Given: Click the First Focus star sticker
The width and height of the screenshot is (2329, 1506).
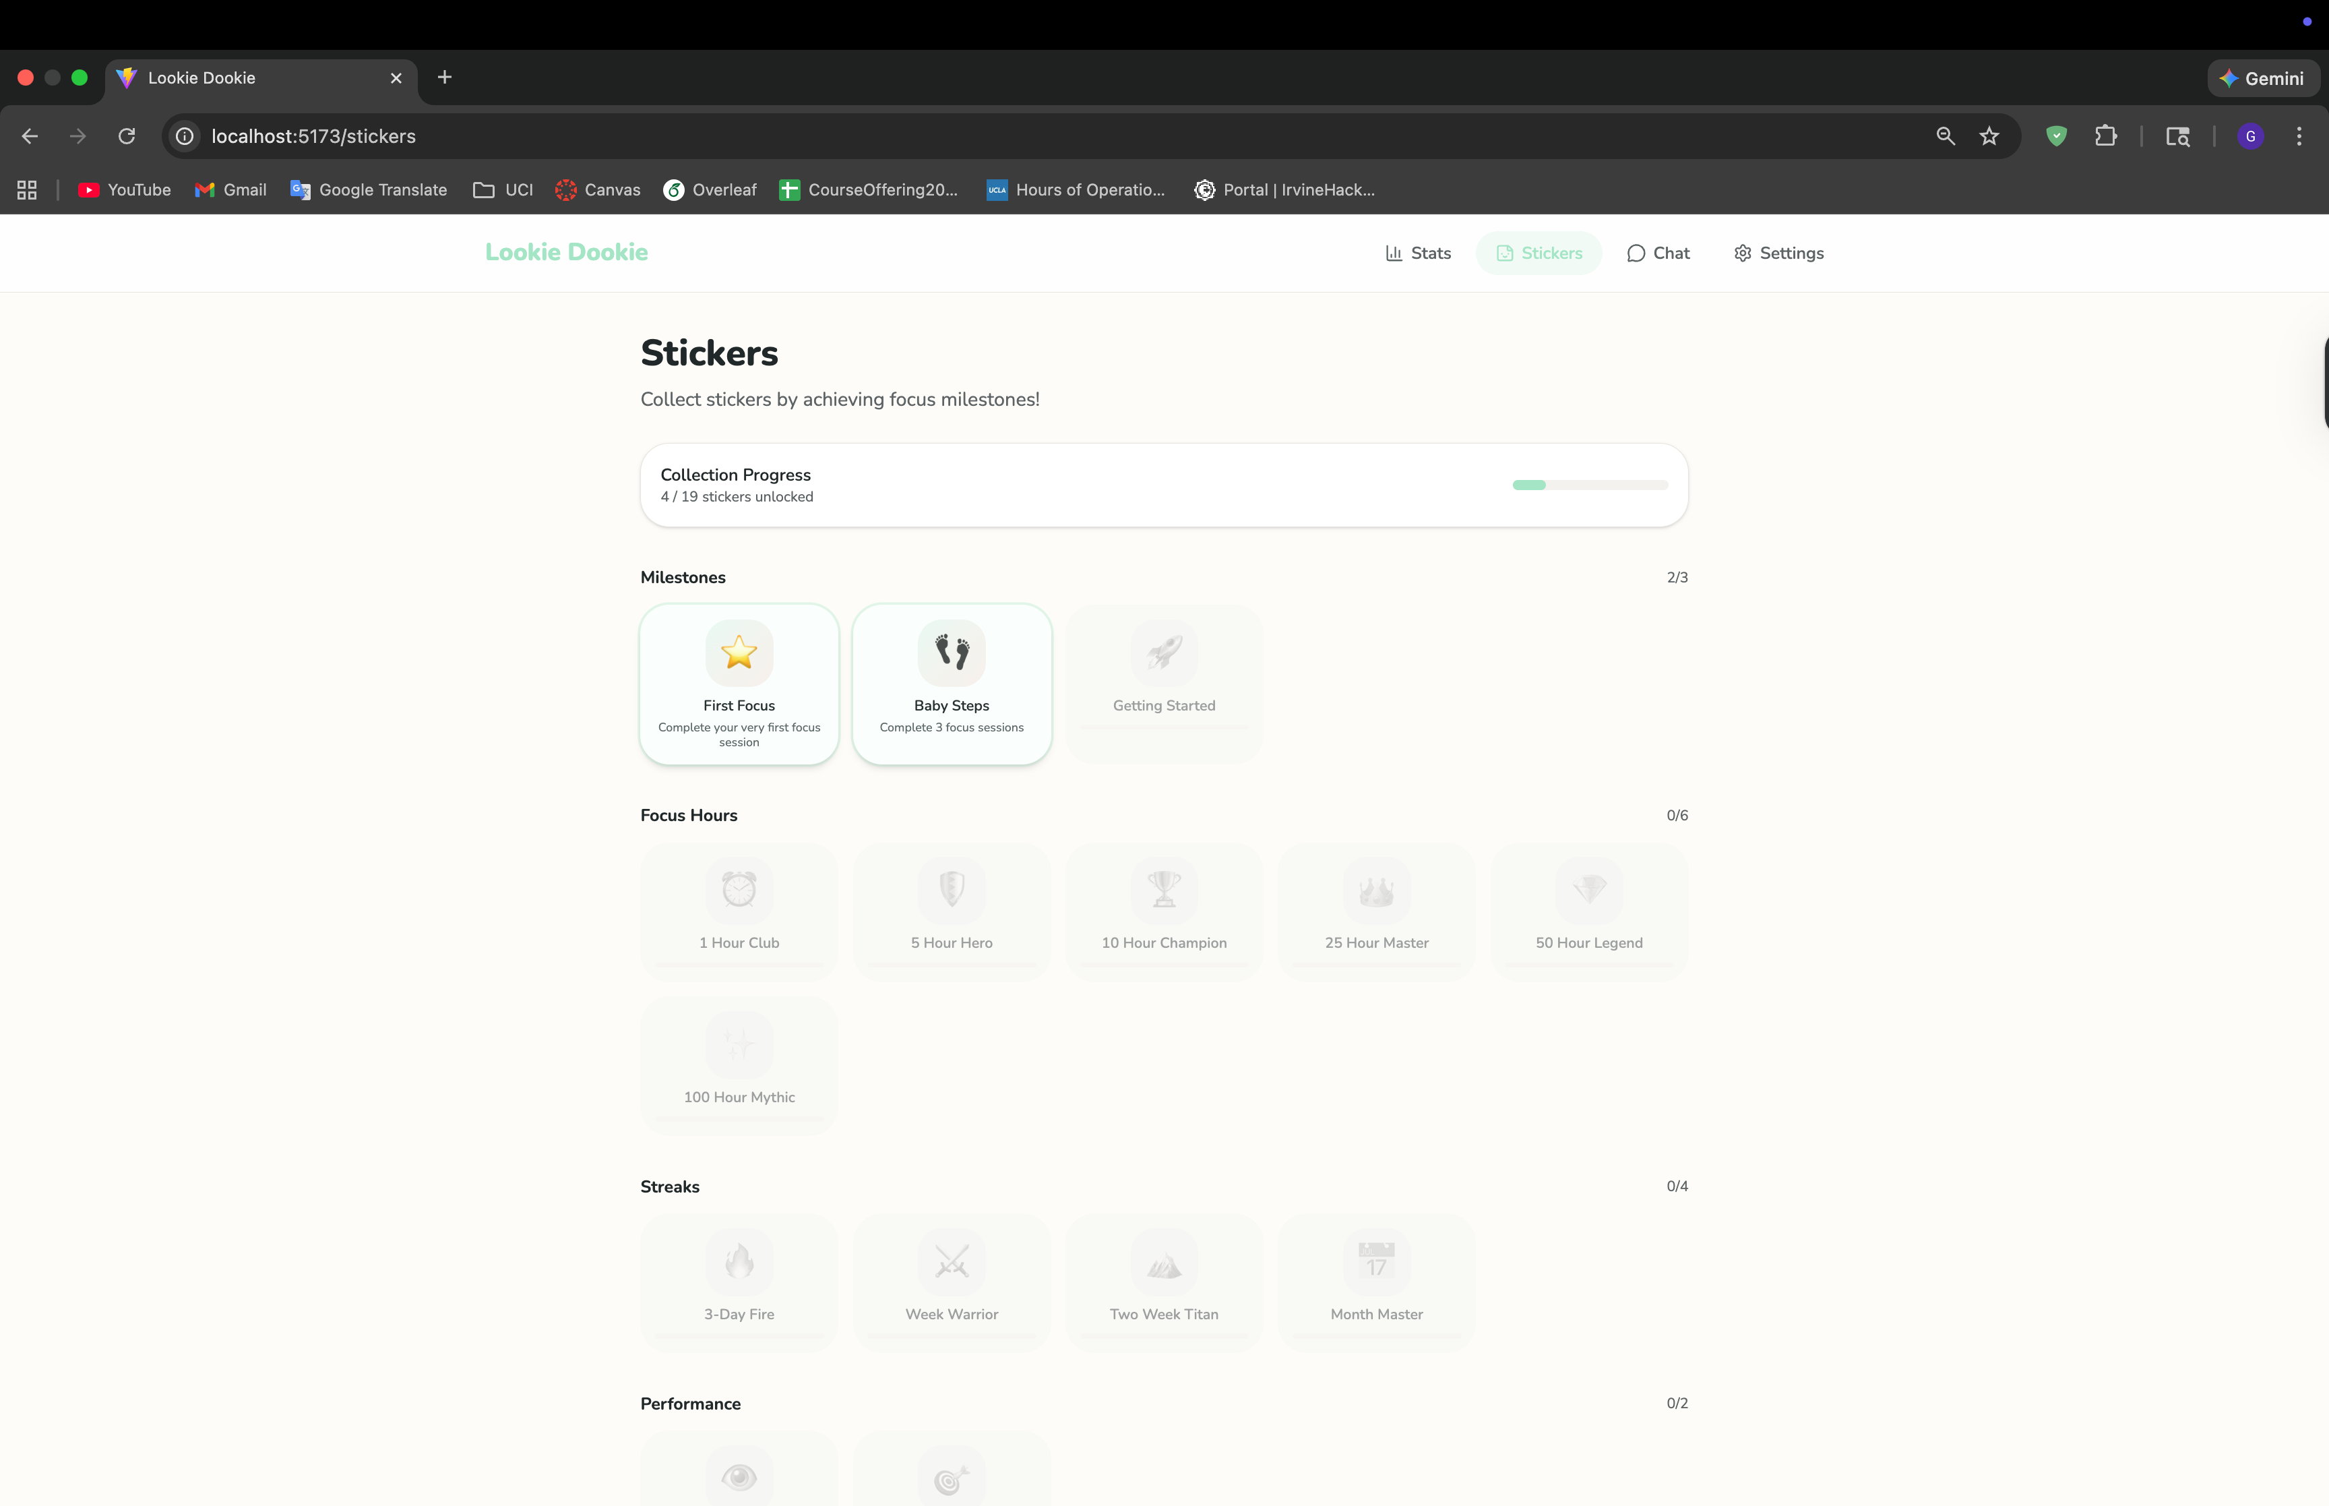Looking at the screenshot, I should [739, 653].
